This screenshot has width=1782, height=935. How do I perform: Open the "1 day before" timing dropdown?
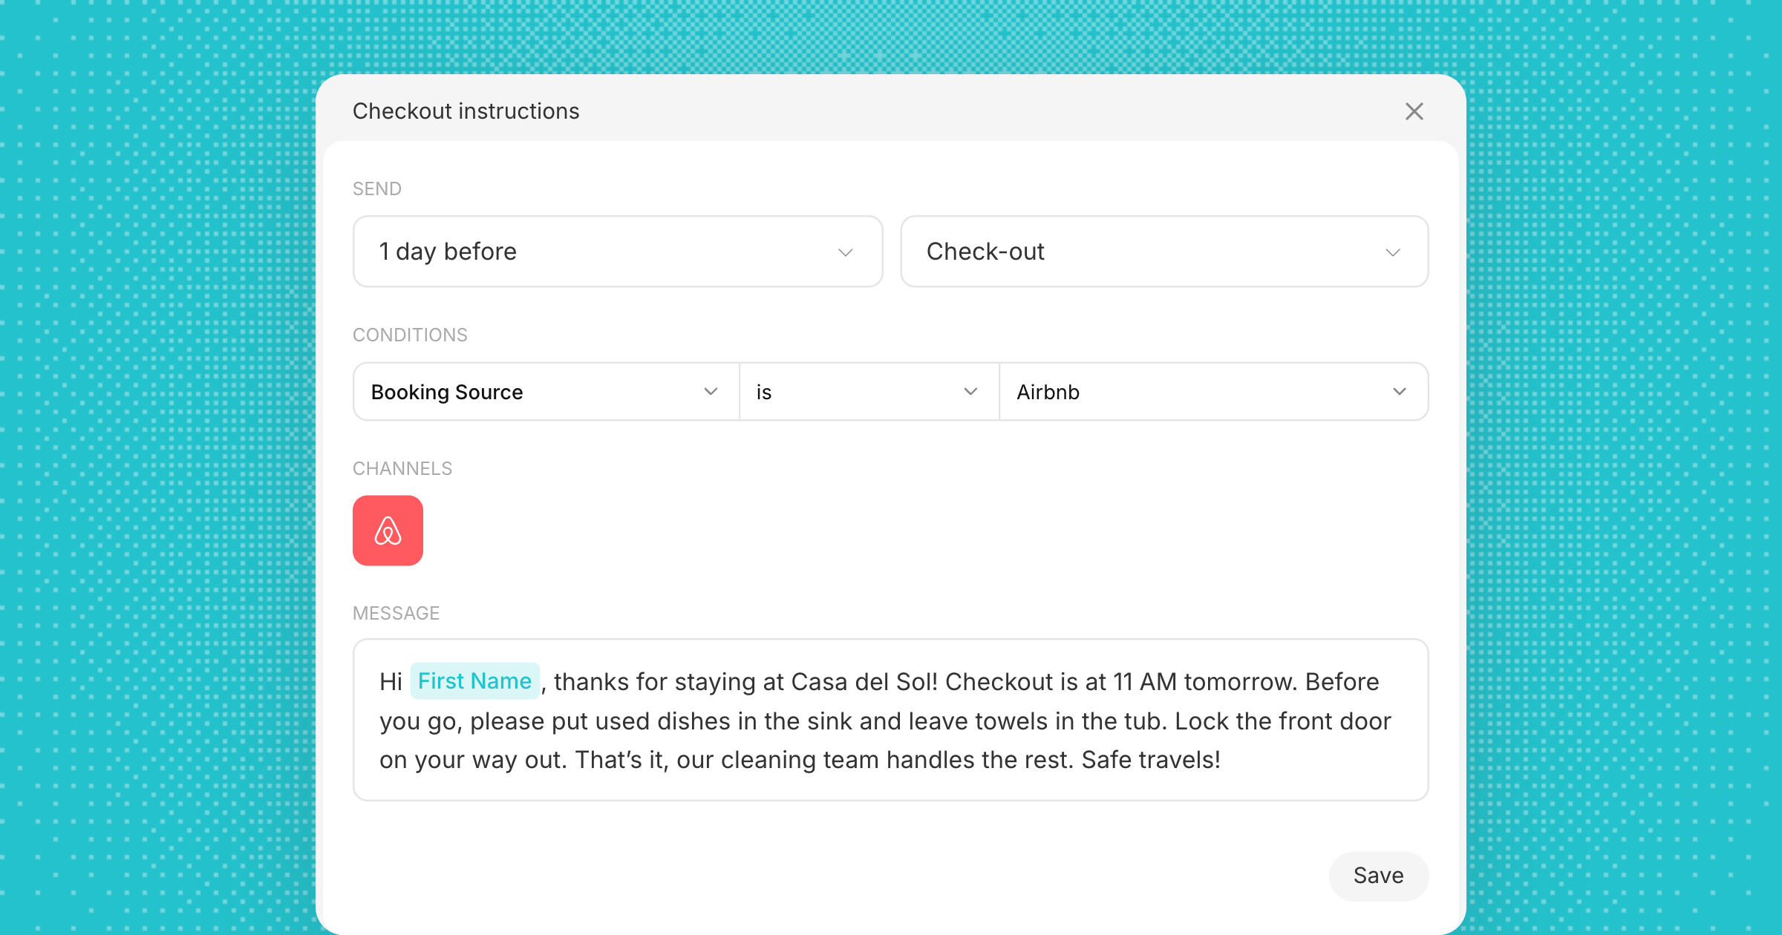coord(618,252)
